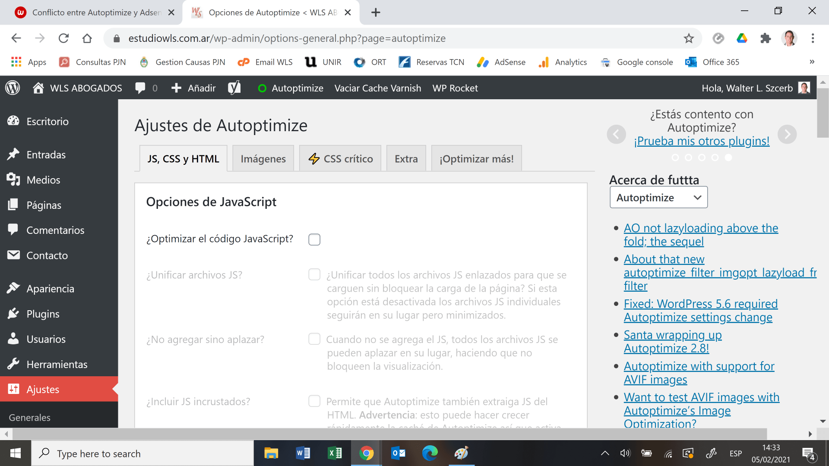Open the Yoast SEO admin bar icon
829x466 pixels.
point(234,88)
